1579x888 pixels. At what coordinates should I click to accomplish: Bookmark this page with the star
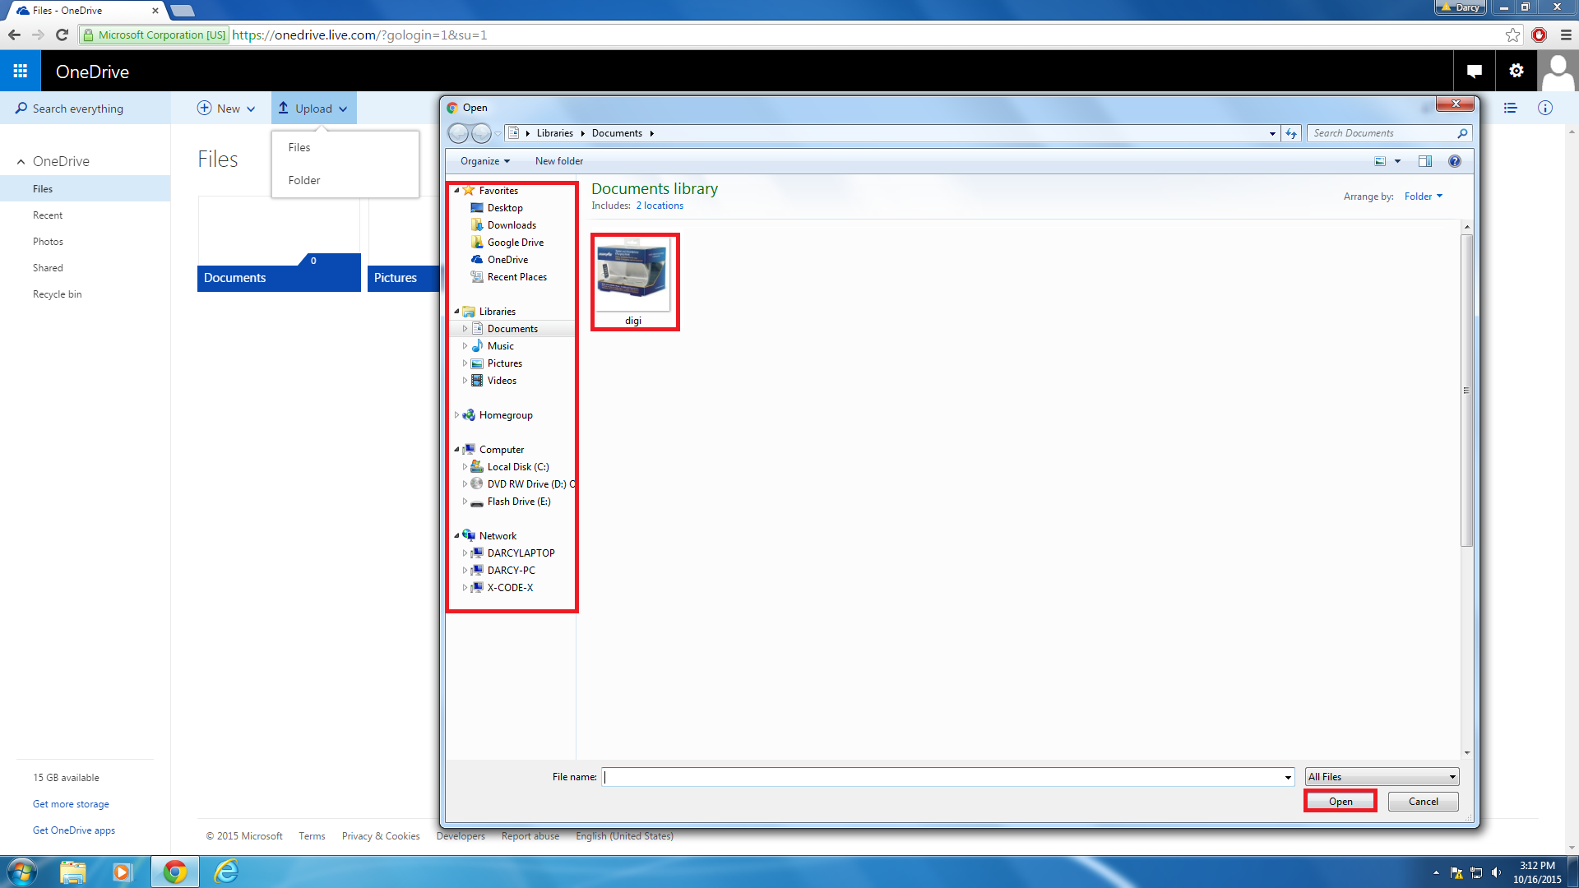1512,35
